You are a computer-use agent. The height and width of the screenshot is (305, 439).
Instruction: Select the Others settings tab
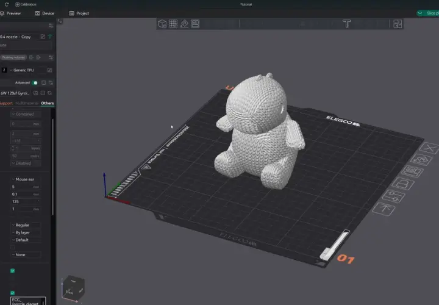pyautogui.click(x=48, y=103)
